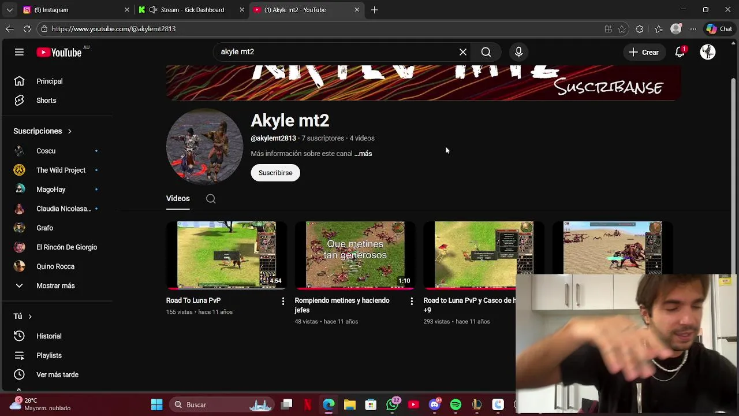Open Edge settings and more menu
Viewport: 739px width, 416px height.
point(693,29)
